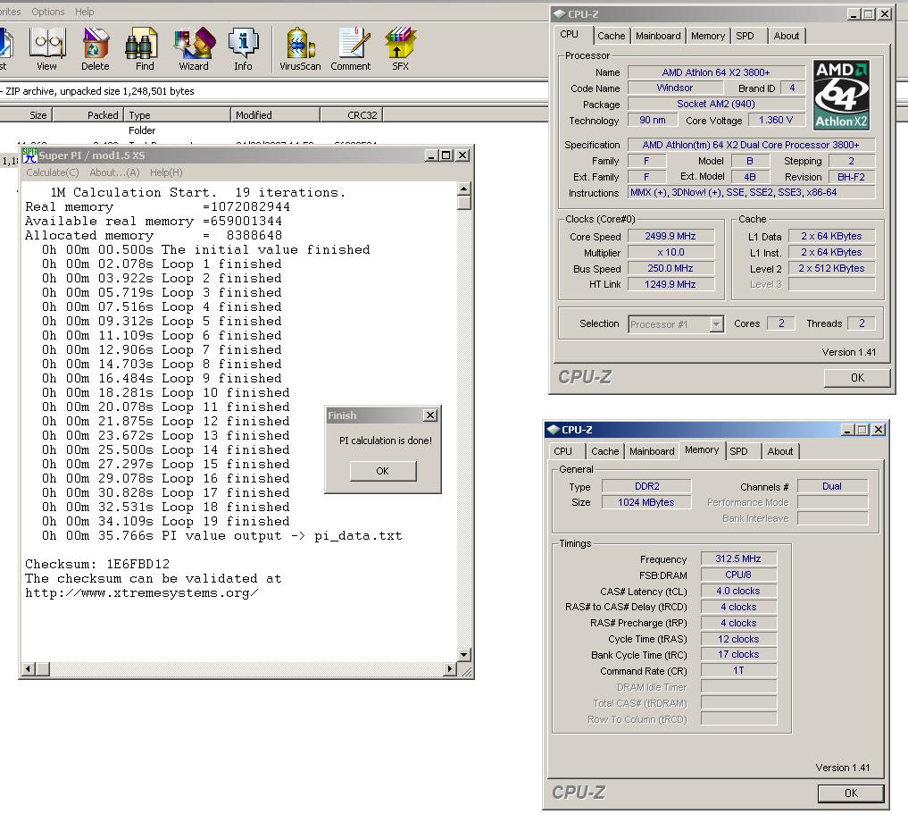Click the Size value 1024 MBytes
908x831 pixels.
646,502
